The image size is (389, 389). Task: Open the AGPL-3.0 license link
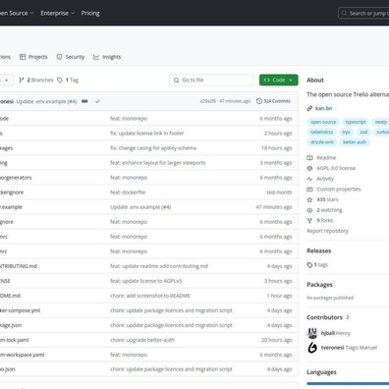pos(336,168)
